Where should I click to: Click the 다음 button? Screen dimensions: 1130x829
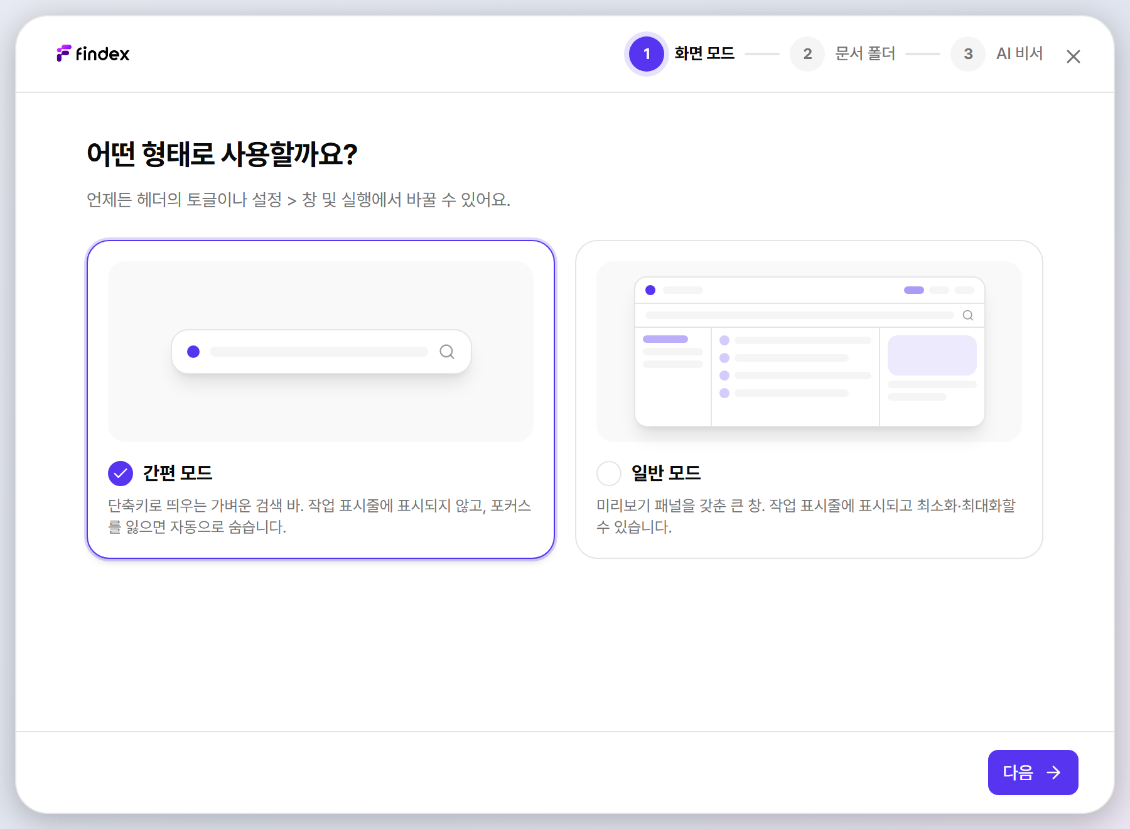pyautogui.click(x=1033, y=772)
